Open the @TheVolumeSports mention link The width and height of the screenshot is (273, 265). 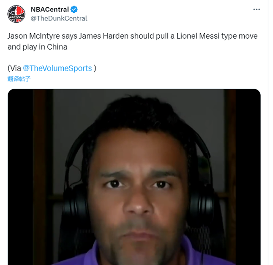point(57,68)
